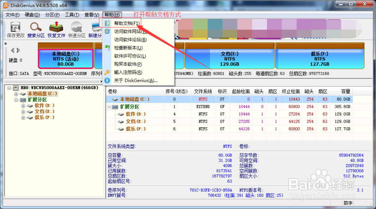Go to previous disk with left arrow
Viewport: 376px width, 209px height.
point(13,50)
